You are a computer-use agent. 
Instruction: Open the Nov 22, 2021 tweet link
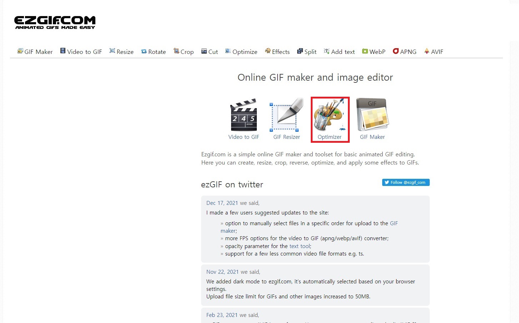[223, 272]
